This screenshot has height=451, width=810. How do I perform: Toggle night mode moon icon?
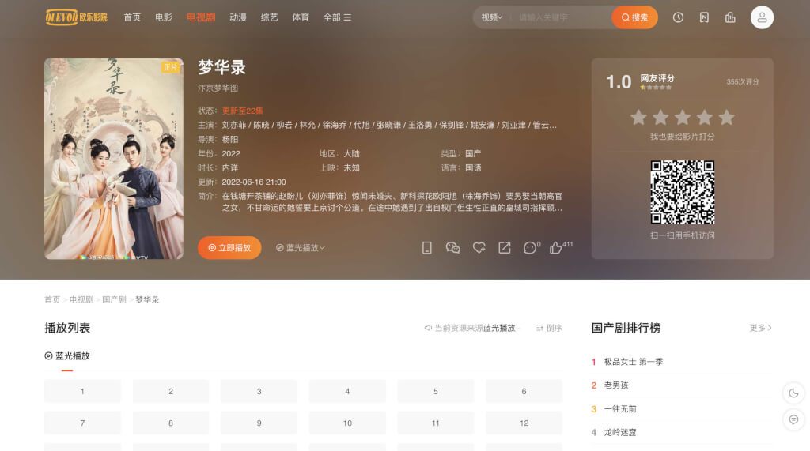point(793,393)
